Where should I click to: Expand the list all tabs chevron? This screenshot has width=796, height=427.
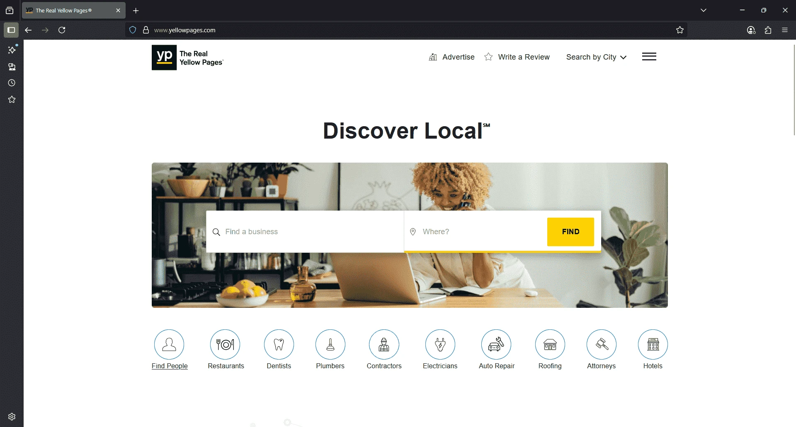[704, 10]
